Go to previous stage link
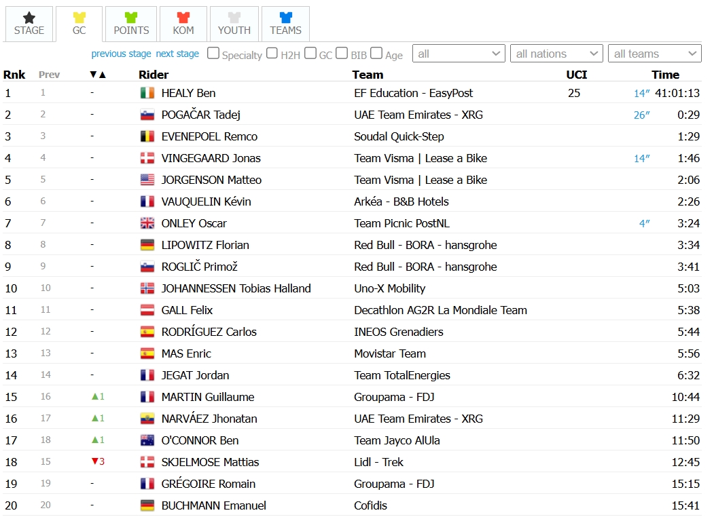The image size is (714, 517). [x=121, y=54]
